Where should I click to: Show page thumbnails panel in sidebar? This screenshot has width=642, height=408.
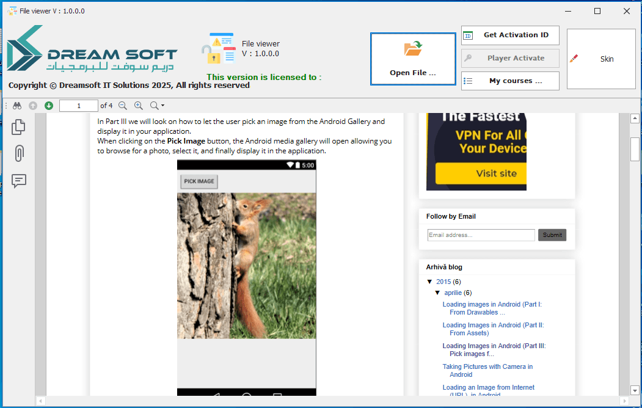(18, 127)
